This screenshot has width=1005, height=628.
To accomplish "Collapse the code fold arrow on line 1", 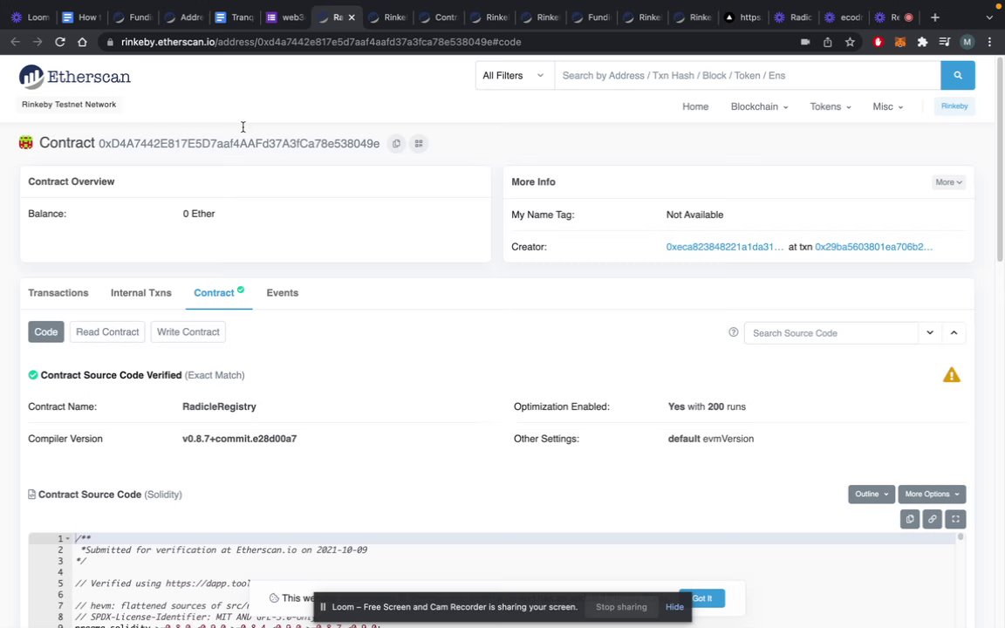I will (68, 539).
